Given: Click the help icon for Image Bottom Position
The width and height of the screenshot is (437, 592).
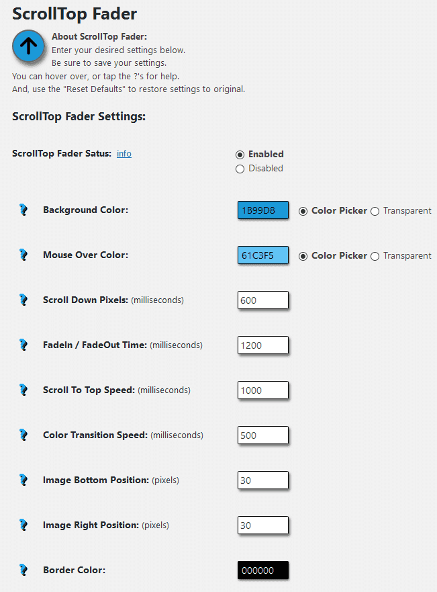Looking at the screenshot, I should pyautogui.click(x=23, y=480).
